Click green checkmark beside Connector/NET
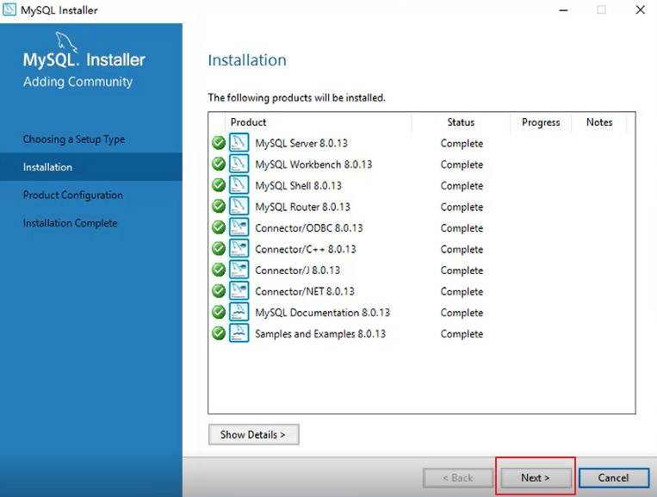657x497 pixels. [219, 291]
